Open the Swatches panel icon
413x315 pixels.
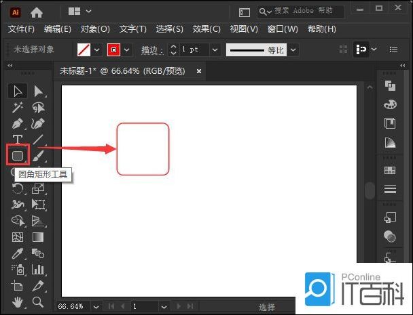[390, 170]
